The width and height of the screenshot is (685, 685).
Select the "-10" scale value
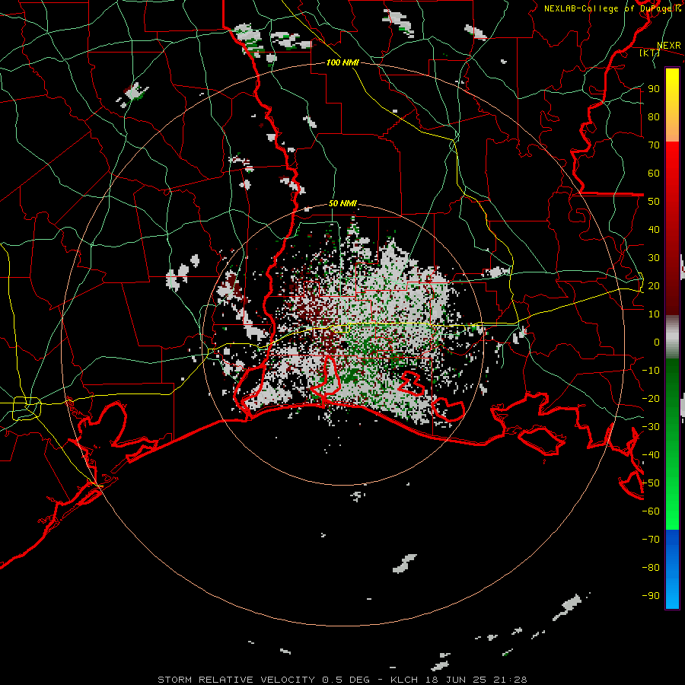tap(651, 371)
